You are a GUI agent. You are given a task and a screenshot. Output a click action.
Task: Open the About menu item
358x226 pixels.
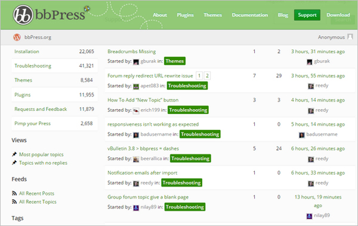(x=160, y=15)
